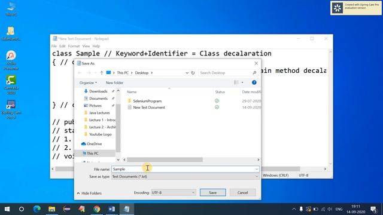Click the Save button in Save As dialog
Viewport: 383px width, 215px height.
212,192
